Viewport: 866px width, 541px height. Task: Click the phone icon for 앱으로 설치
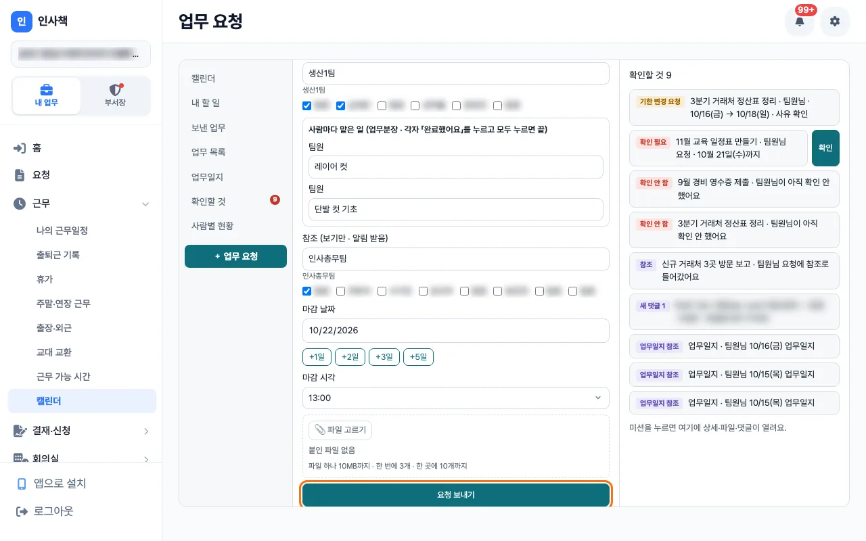click(x=22, y=484)
